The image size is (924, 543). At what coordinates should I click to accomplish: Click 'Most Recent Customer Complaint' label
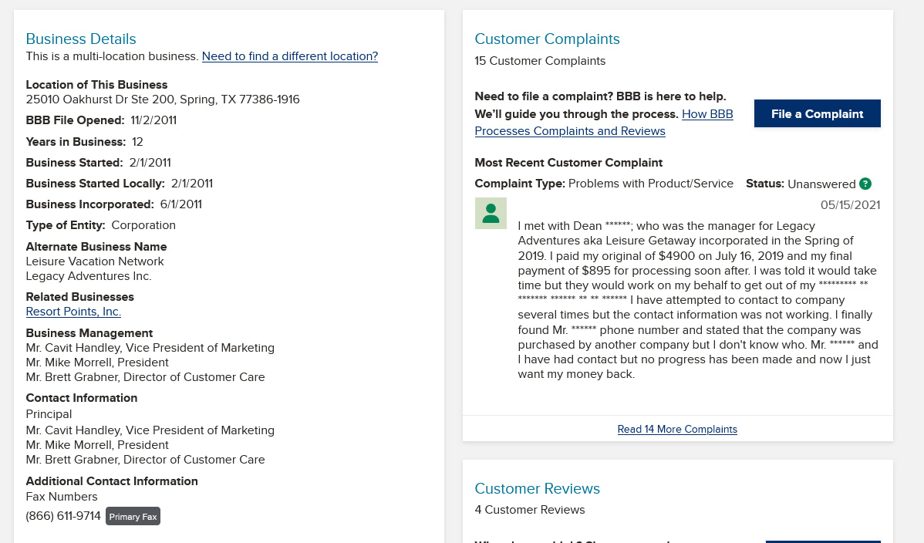pos(568,163)
